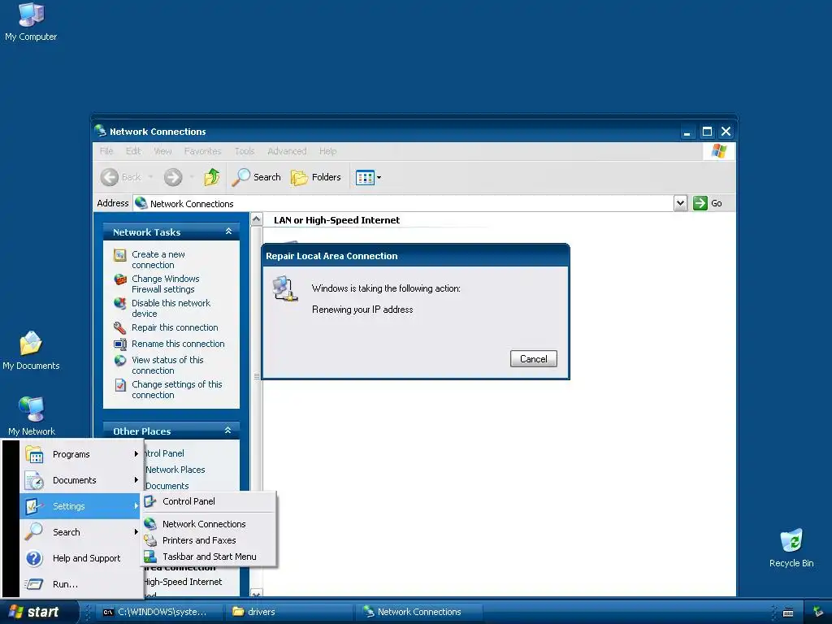Viewport: 832px width, 624px height.
Task: Click the My Computer desktop icon
Action: [31, 22]
